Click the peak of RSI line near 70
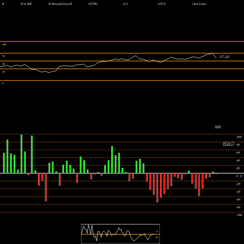The height and width of the screenshot is (244, 244). click(x=212, y=53)
